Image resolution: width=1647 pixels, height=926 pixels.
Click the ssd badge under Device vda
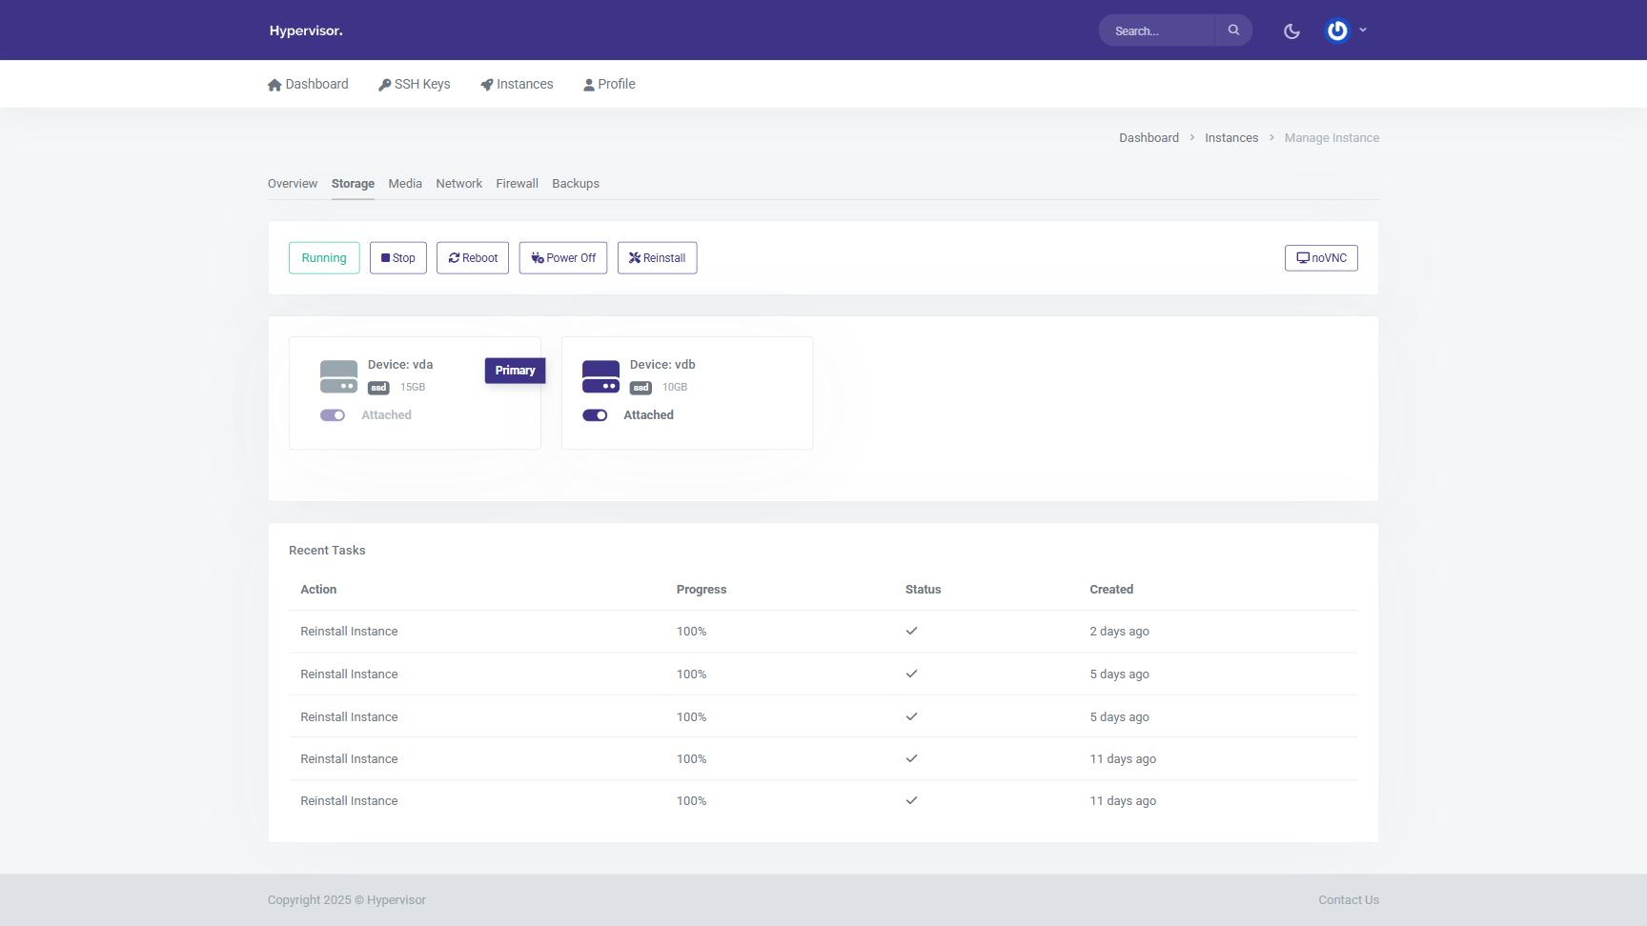coord(378,388)
